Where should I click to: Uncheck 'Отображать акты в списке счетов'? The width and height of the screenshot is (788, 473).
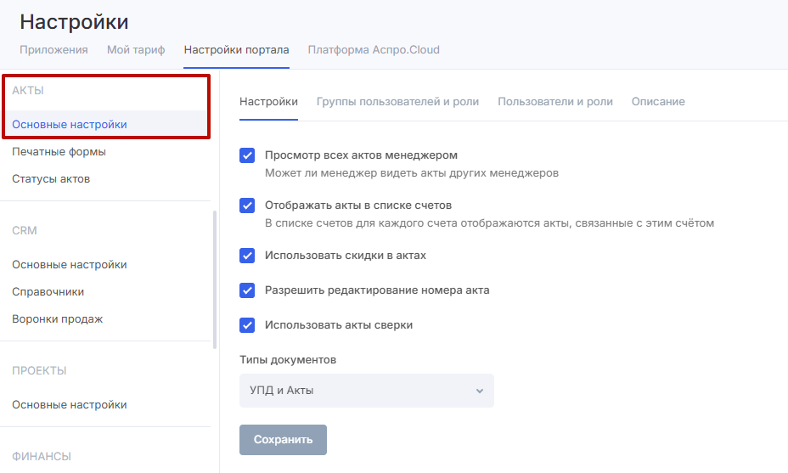coord(247,206)
